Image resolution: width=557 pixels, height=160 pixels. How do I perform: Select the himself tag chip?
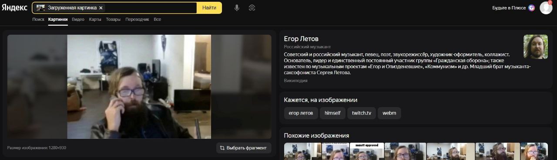[x=332, y=113]
